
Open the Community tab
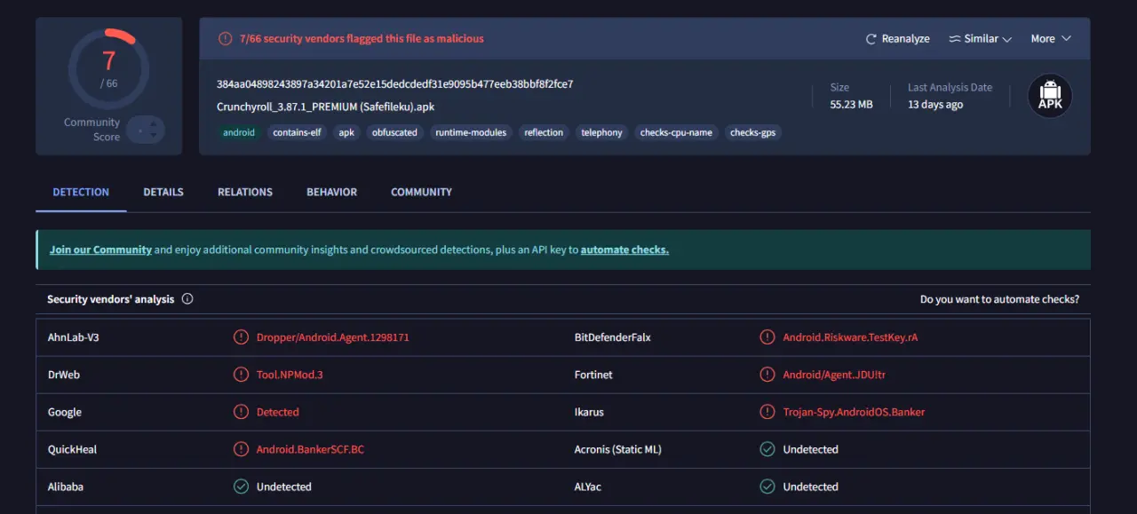tap(421, 192)
